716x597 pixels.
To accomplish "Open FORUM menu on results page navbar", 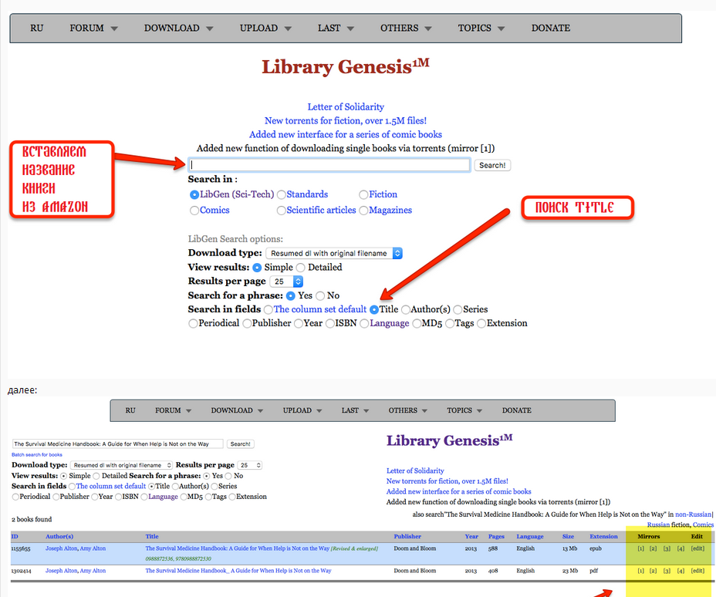I will [x=173, y=410].
